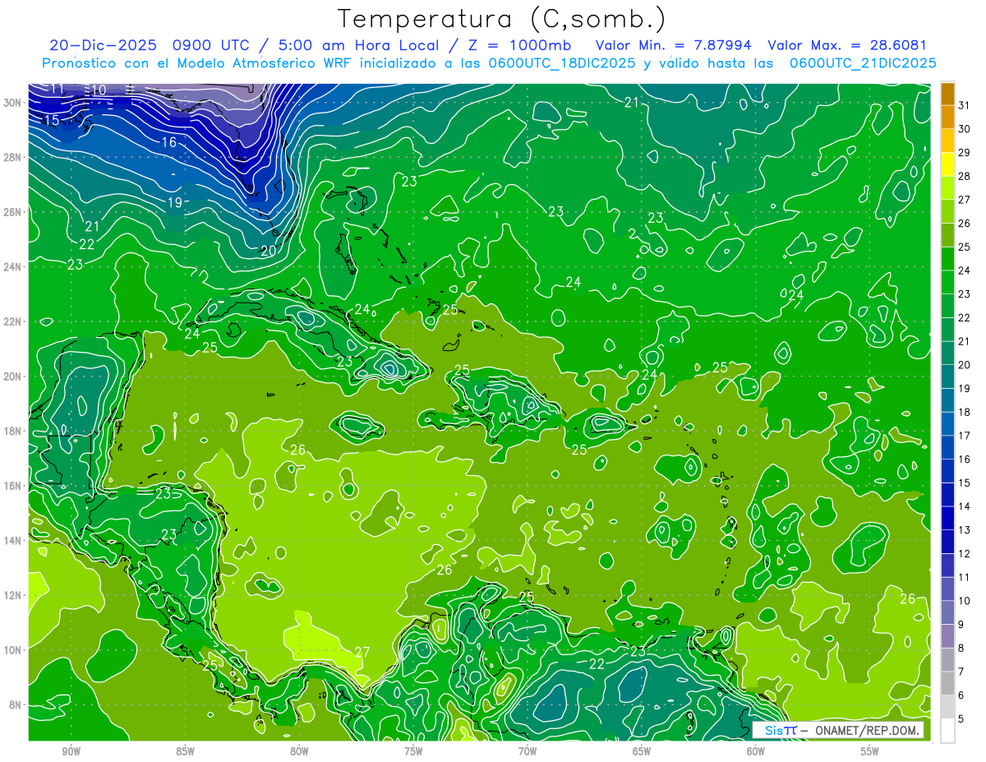Click the '22N' latitude axis label
This screenshot has height=762, width=986.
pyautogui.click(x=12, y=321)
